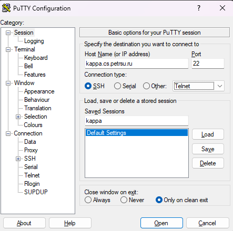Expand the Selection tree node

[x=18, y=117]
